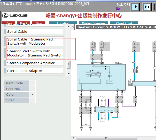Click the front speaker connector block in diagram
156x140 pixels.
point(105,109)
